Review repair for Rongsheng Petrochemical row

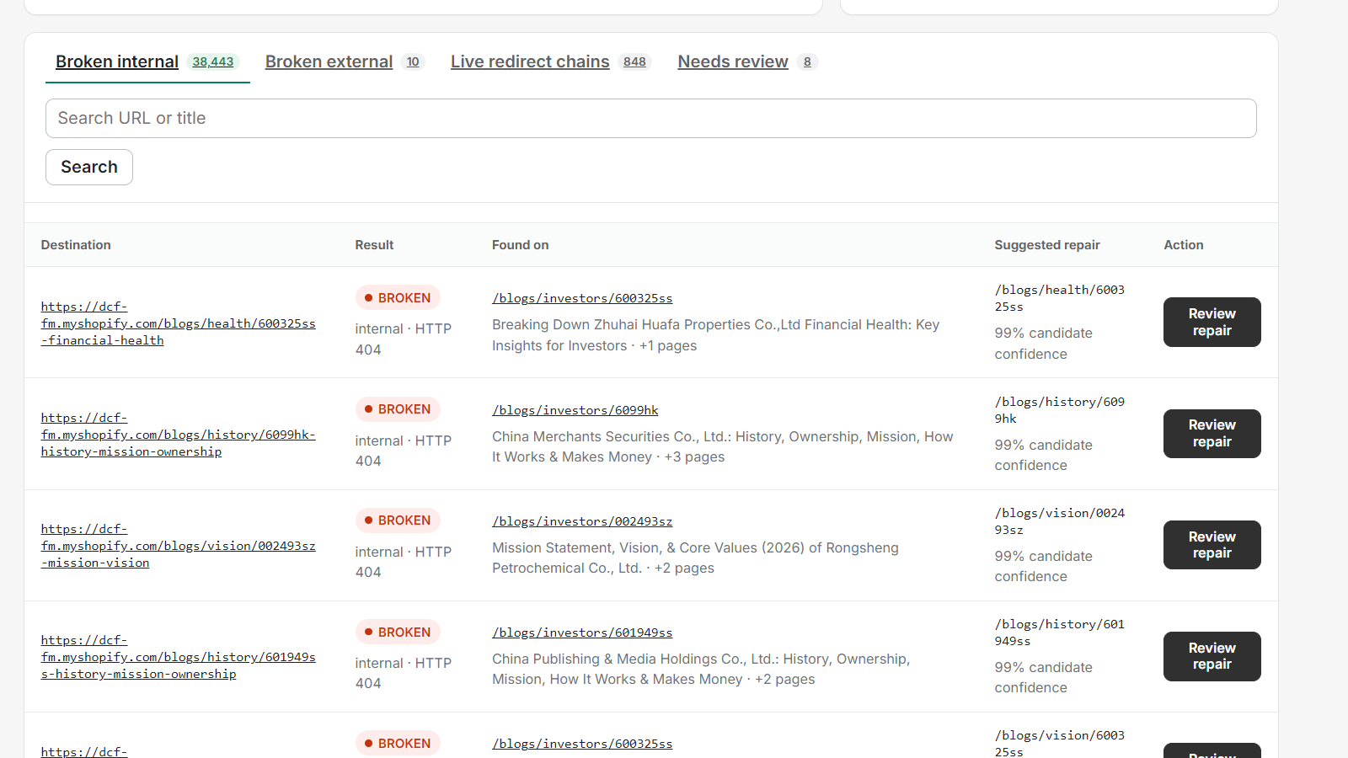click(x=1212, y=545)
